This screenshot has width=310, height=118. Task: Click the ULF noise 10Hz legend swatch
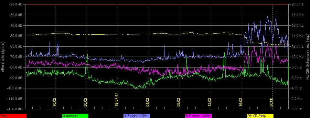(137, 116)
